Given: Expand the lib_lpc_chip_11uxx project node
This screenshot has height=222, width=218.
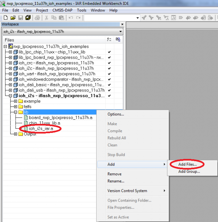Looking at the screenshot, I should pyautogui.click(x=10, y=52).
